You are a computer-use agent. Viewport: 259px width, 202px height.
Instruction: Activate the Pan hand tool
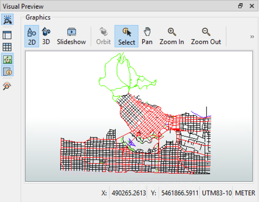point(147,36)
